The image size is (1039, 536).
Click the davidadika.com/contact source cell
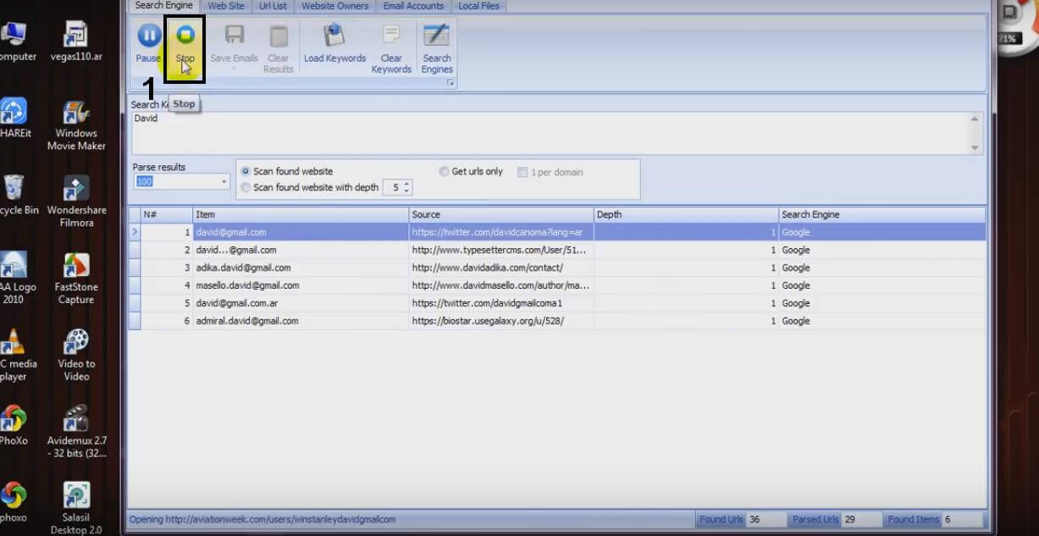coord(501,268)
